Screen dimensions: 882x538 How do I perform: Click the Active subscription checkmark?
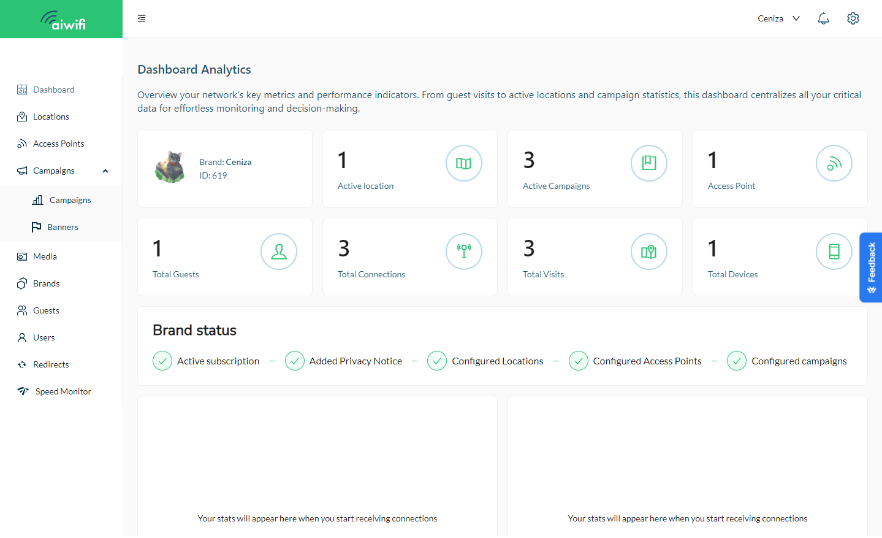click(x=162, y=361)
